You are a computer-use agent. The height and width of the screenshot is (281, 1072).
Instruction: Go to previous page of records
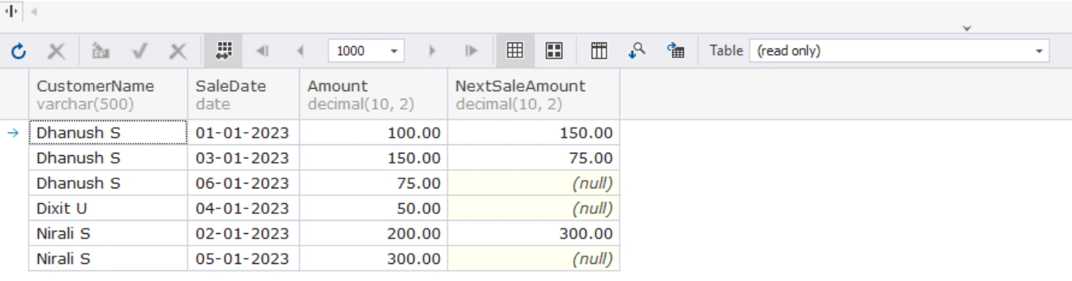coord(300,52)
